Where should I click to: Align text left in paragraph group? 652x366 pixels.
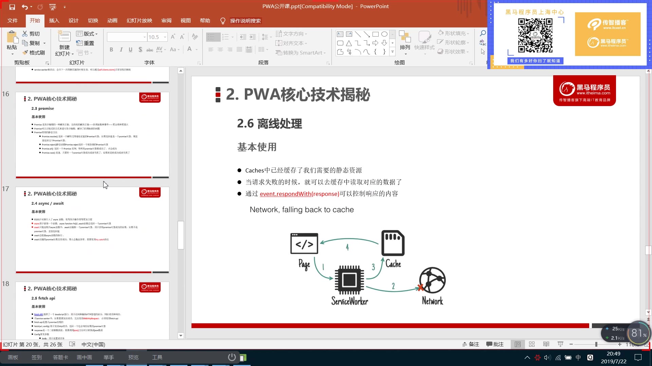211,49
